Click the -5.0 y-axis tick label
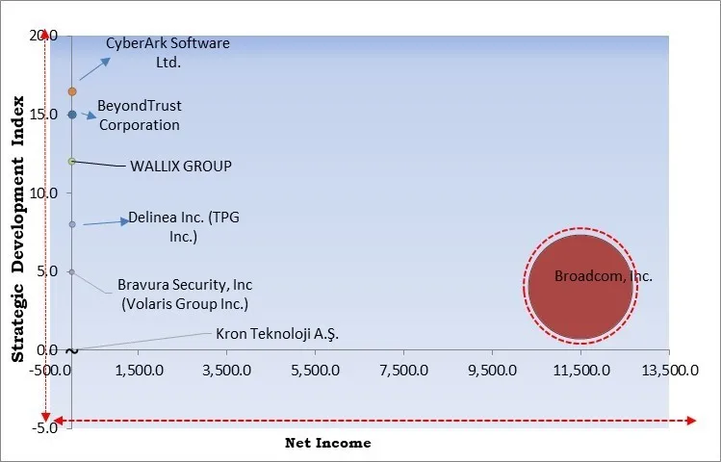721x462 pixels. tap(45, 428)
